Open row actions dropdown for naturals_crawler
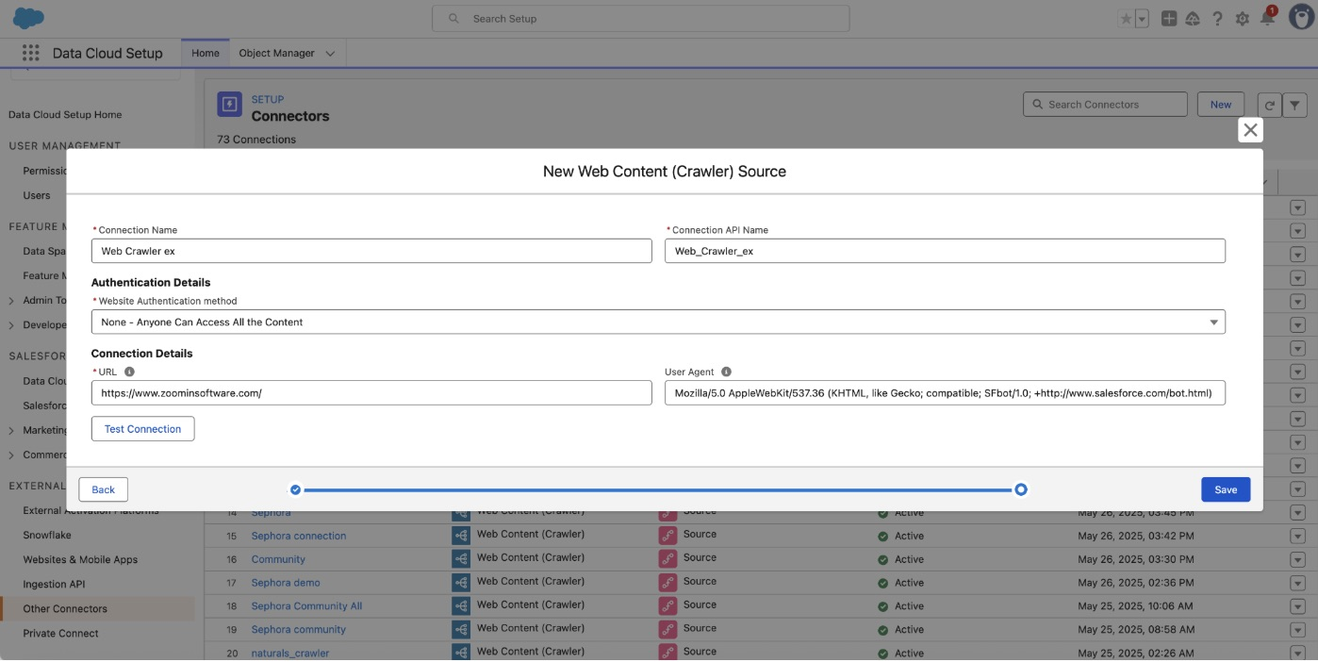Viewport: 1318px width, 662px height. 1297,653
